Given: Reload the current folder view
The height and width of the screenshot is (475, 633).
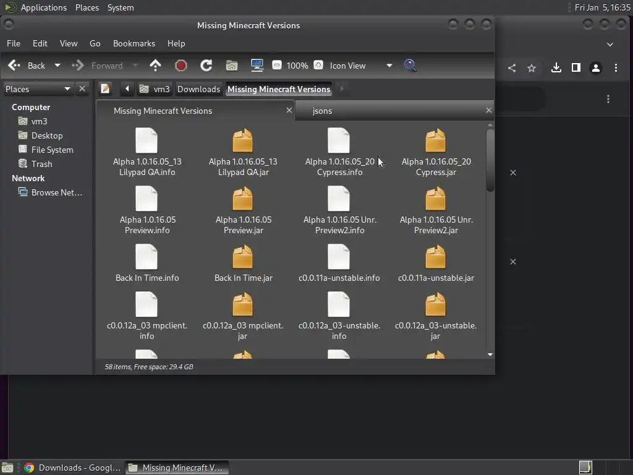Looking at the screenshot, I should 206,66.
